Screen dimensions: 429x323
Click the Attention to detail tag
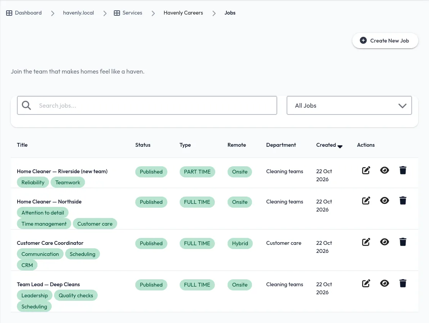coord(43,213)
